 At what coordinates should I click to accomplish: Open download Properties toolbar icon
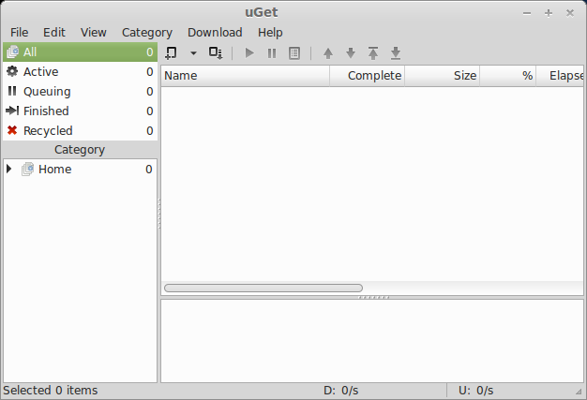294,53
